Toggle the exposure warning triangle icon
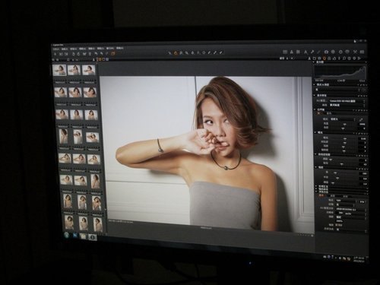380x285 pixels. click(x=292, y=52)
